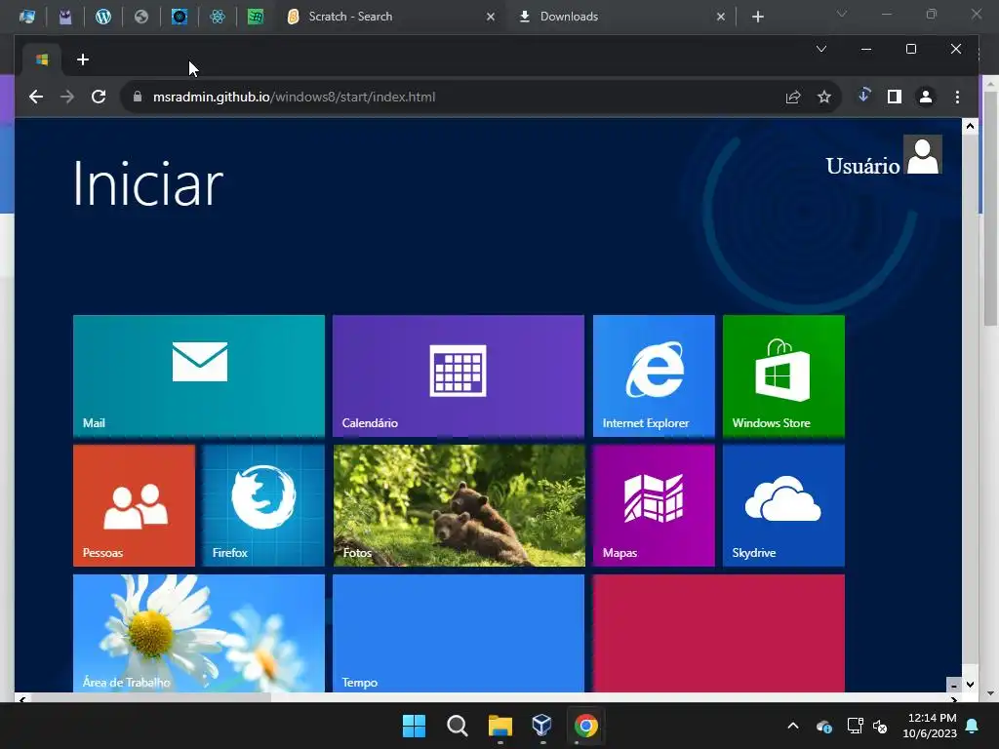Expand tab search in background window
This screenshot has height=749, width=999.
point(842,14)
